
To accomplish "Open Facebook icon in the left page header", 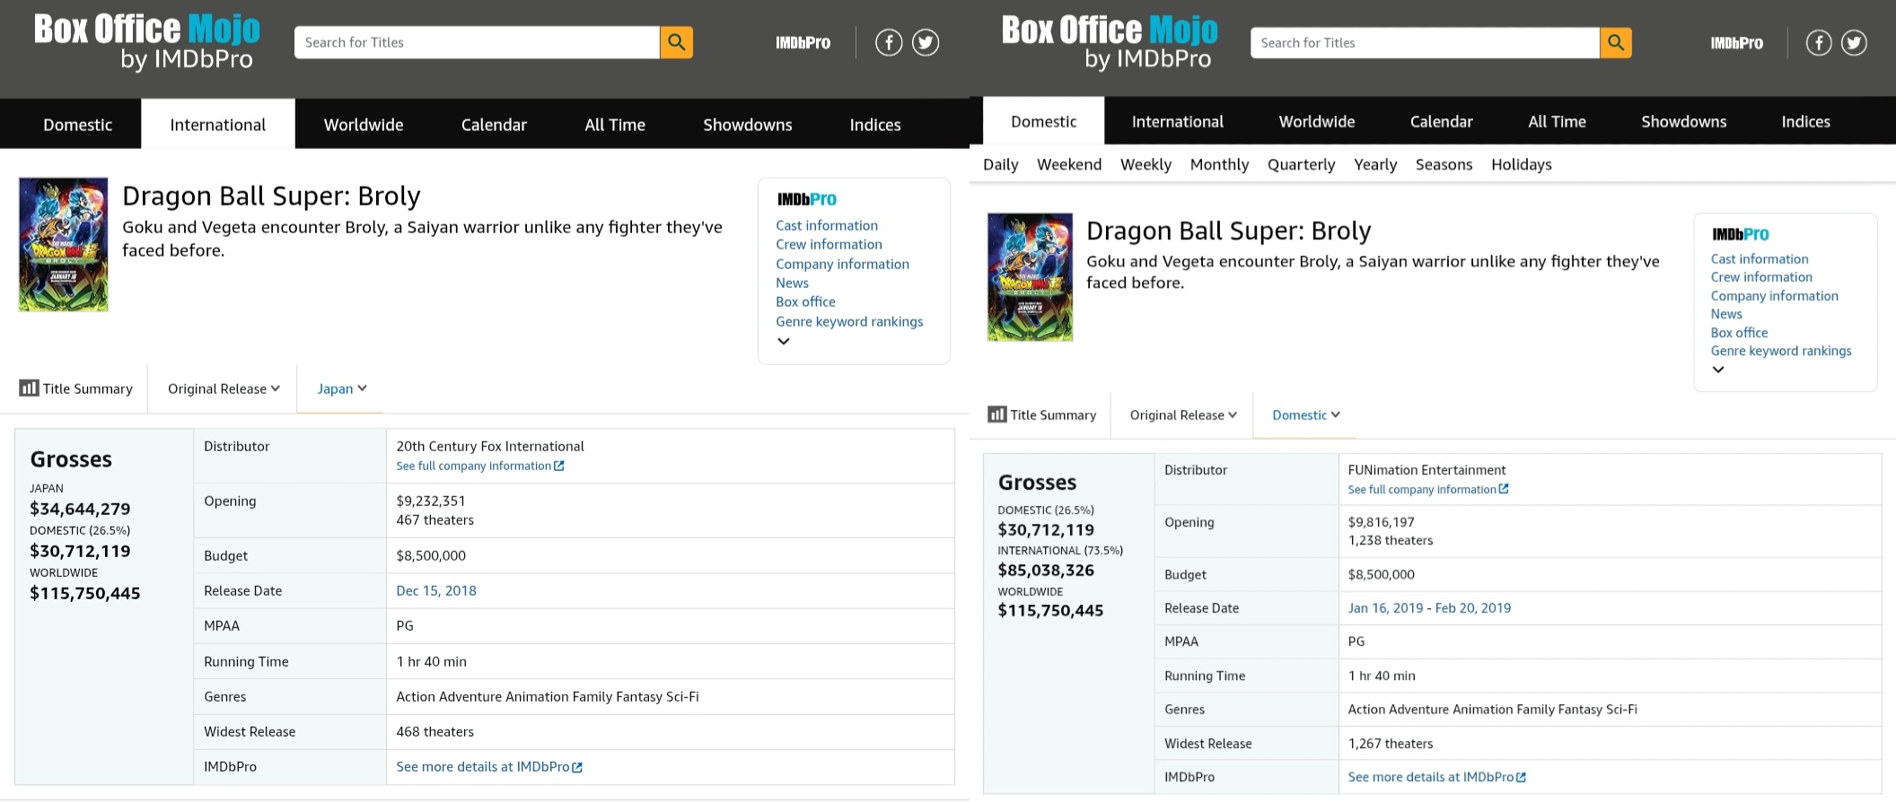I will click(x=889, y=42).
